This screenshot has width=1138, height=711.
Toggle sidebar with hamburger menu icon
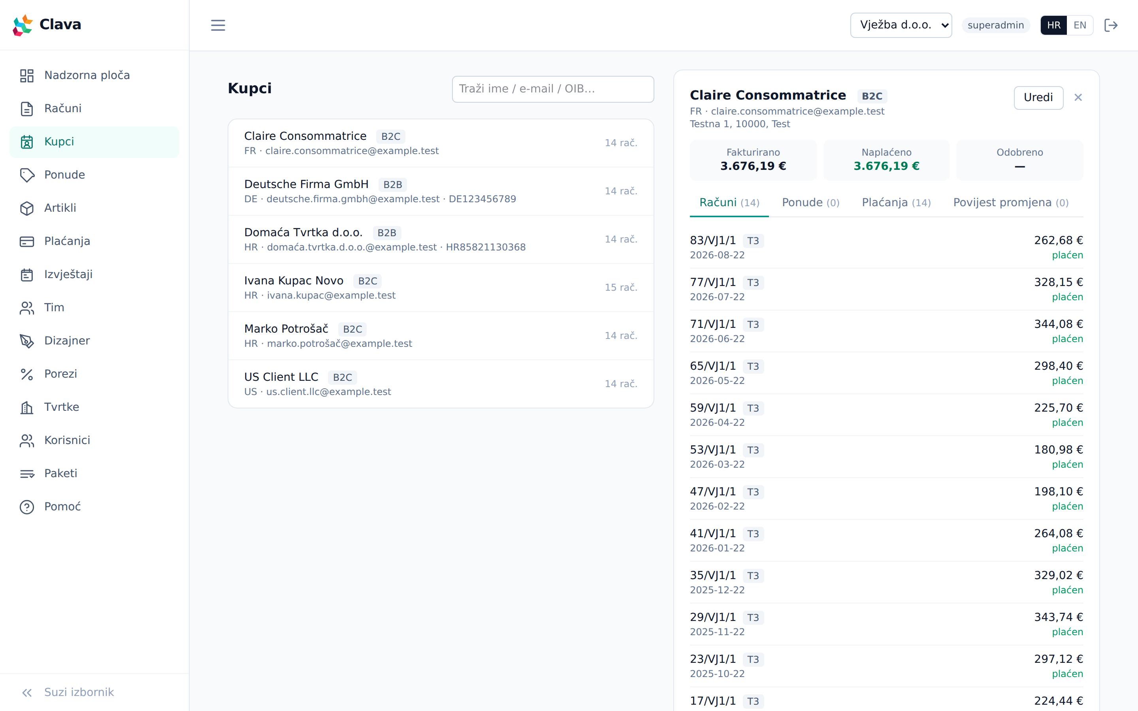(218, 25)
